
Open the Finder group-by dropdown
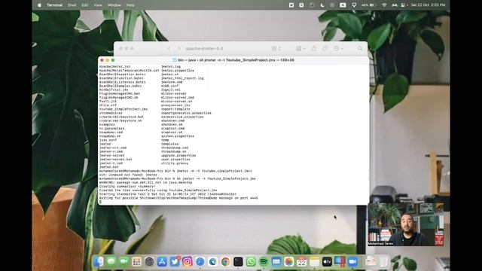[300, 48]
